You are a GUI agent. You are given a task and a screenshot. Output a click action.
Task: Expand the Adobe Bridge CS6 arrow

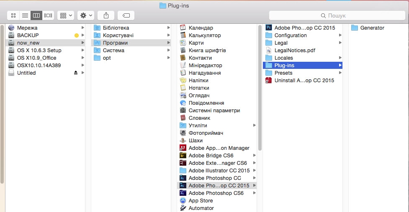(255, 155)
